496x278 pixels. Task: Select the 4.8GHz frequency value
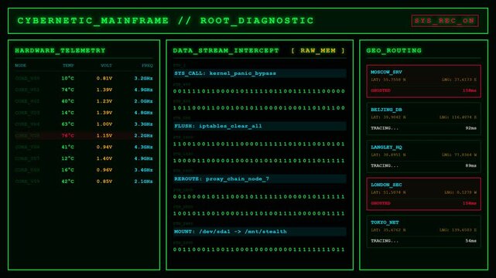(x=143, y=113)
